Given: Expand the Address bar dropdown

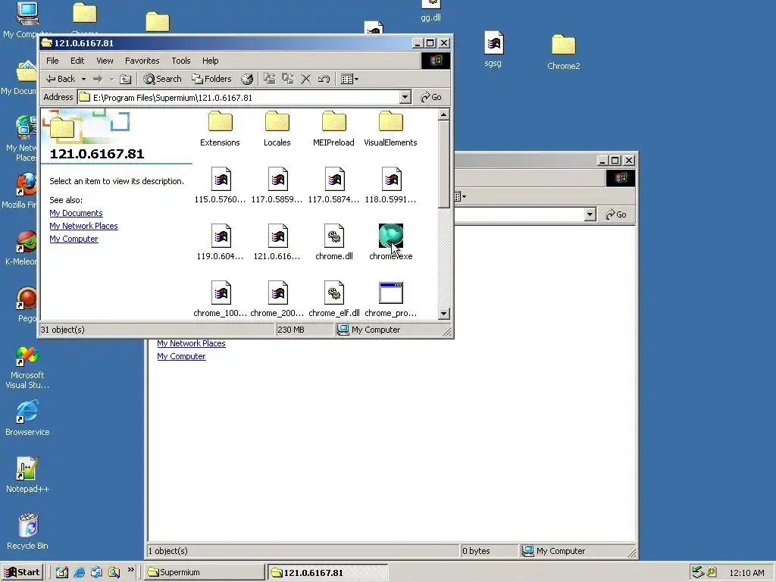Looking at the screenshot, I should (x=405, y=97).
